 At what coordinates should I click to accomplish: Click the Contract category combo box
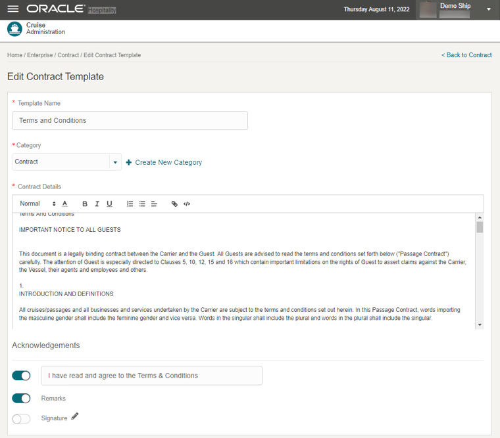pos(66,162)
